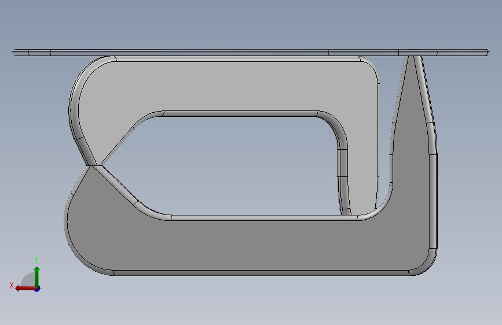Select the thin glass tabletop of the model
Screen dimensions: 502x325
click(251, 53)
